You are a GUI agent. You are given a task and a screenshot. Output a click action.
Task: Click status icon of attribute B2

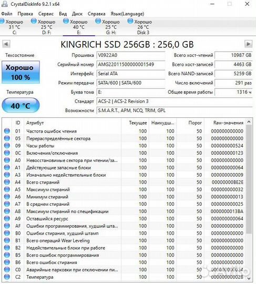tap(7, 248)
